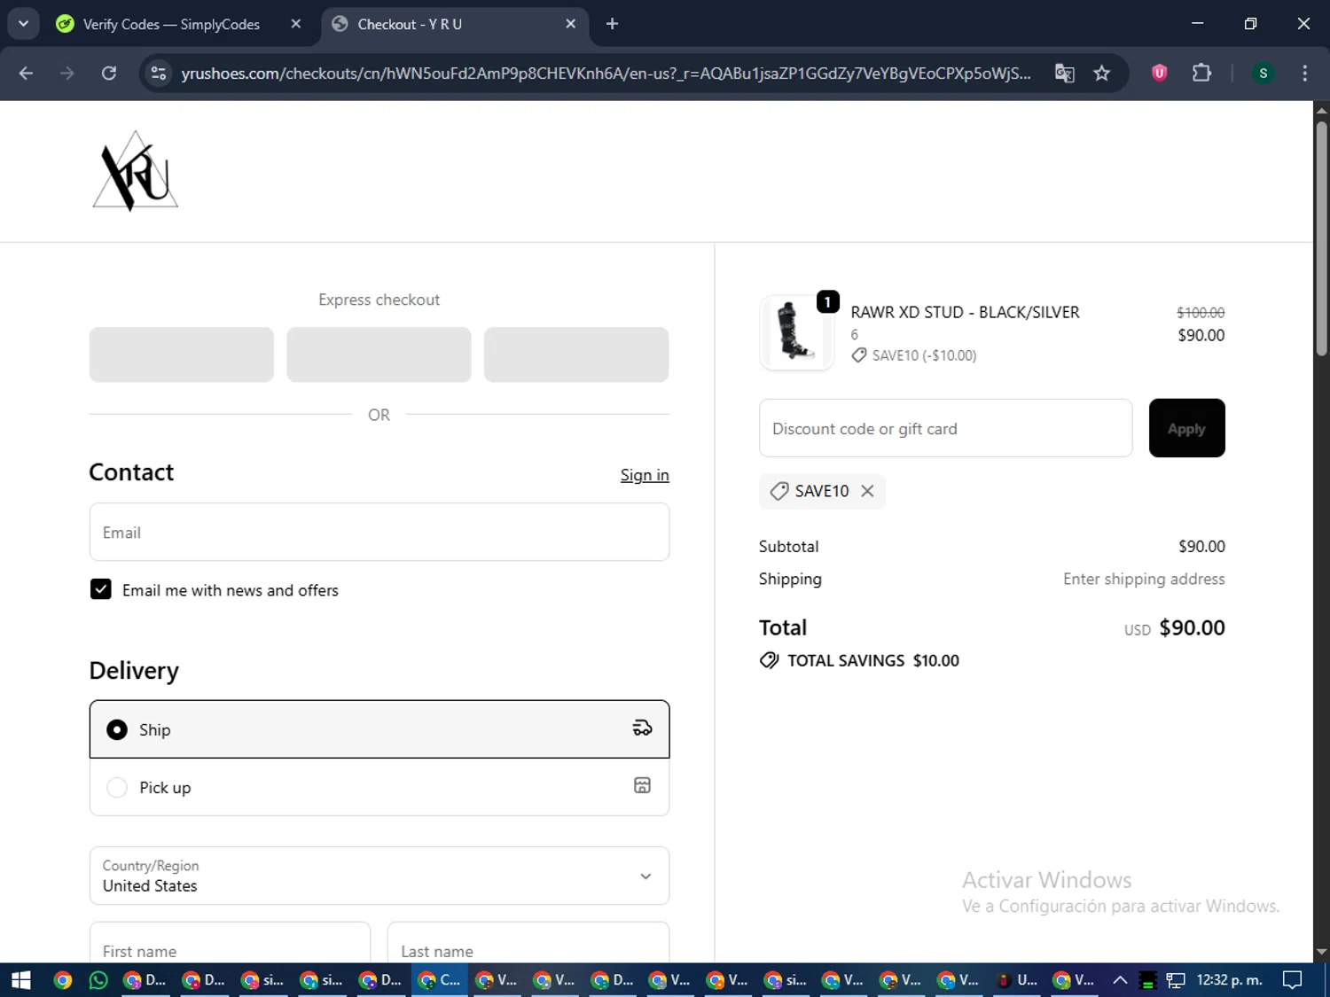Open the Windows notification center
Screen dimensions: 1330x997
pyautogui.click(x=1293, y=980)
